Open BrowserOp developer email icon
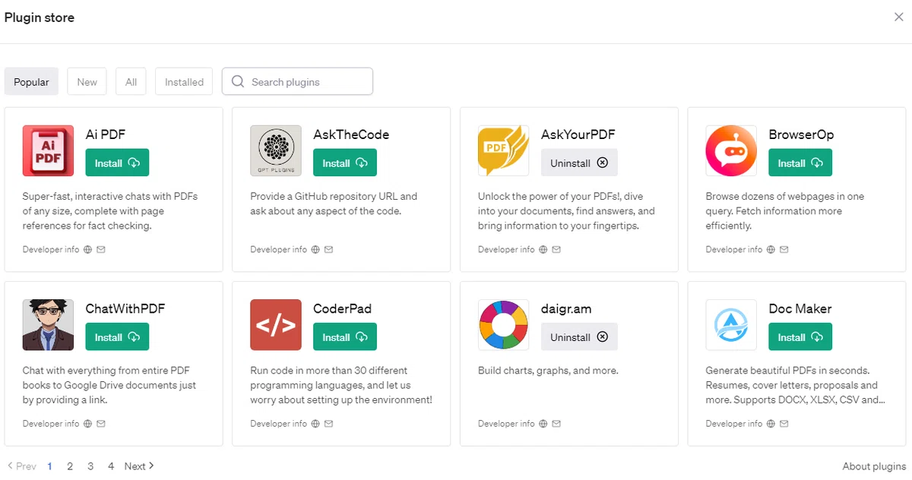The width and height of the screenshot is (912, 480). pyautogui.click(x=784, y=249)
